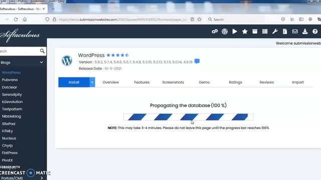Click the browser URL address field
This screenshot has width=321, height=180.
[123, 19]
